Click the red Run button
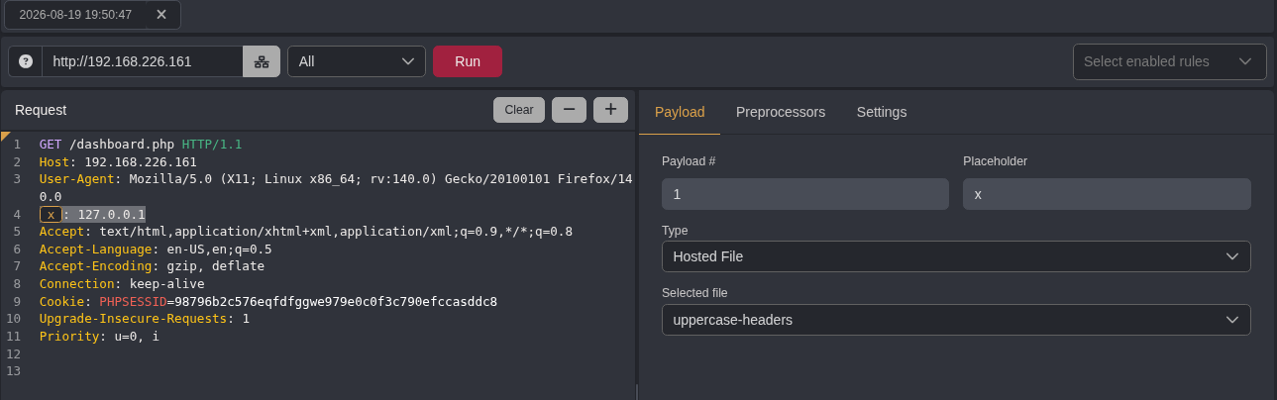The width and height of the screenshot is (1277, 400). (468, 61)
